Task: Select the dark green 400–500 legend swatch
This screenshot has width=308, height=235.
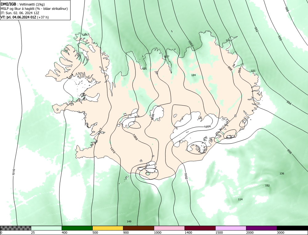Action: pos(77,228)
